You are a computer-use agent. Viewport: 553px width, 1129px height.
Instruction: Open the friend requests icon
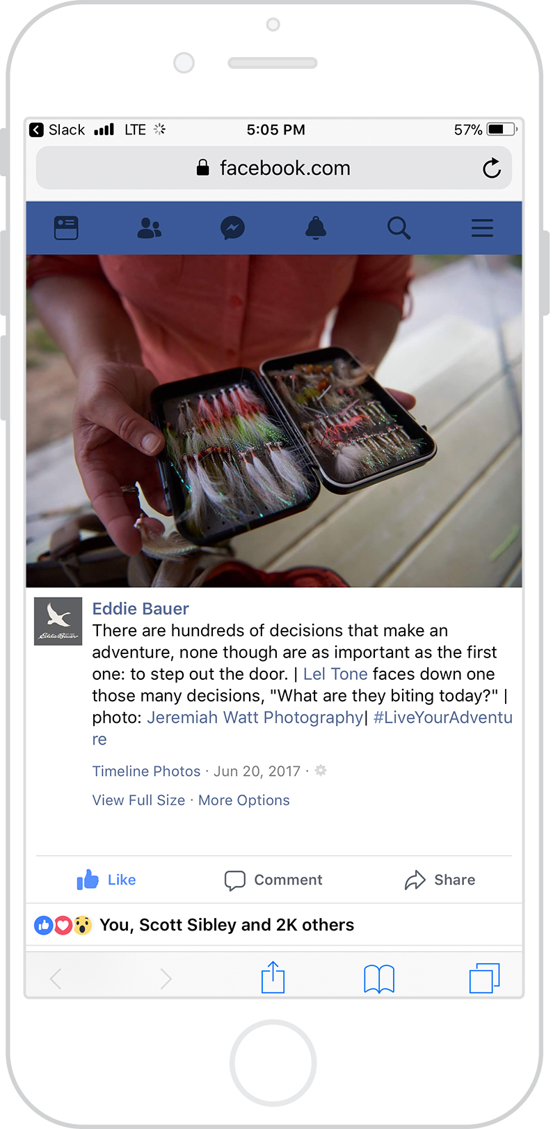149,228
